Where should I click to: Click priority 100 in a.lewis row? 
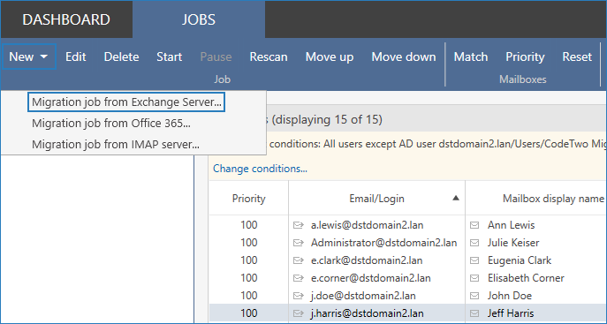click(x=248, y=225)
